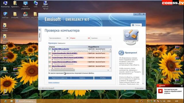The height and width of the screenshot is (103, 184).
Task: Click Поместить в карантин button
Action: pyautogui.click(x=60, y=78)
